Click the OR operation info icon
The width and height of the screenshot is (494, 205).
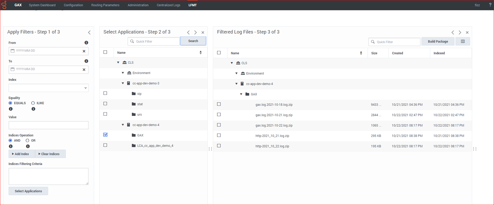click(x=28, y=146)
